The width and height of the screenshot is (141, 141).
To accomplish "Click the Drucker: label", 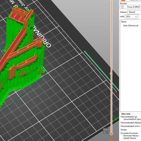I will point(124,4).
